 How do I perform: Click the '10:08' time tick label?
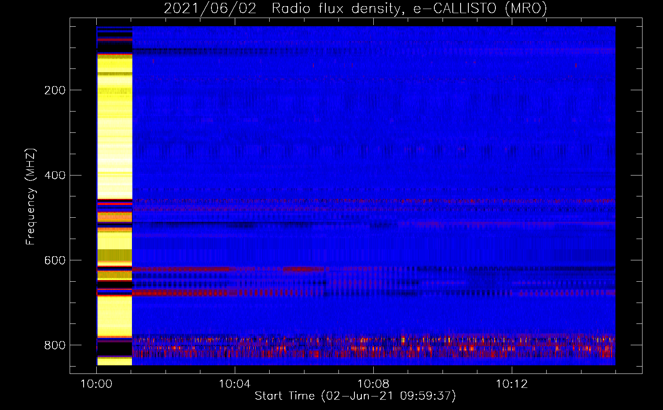tap(373, 384)
